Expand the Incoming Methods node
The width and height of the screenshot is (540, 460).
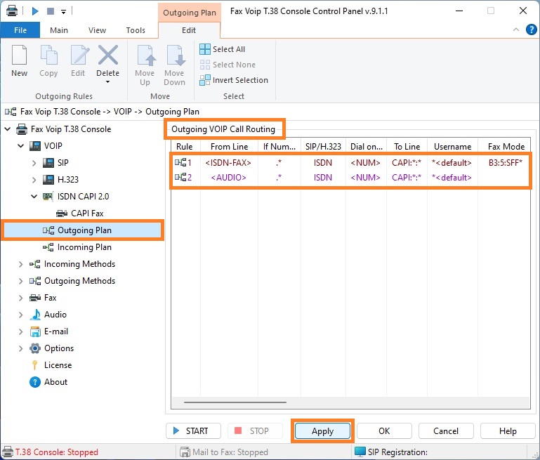click(x=21, y=264)
